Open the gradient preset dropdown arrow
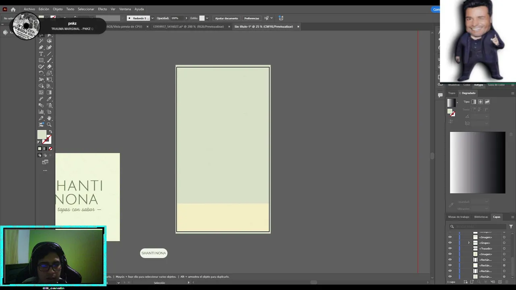The image size is (516, 290). pyautogui.click(x=457, y=103)
